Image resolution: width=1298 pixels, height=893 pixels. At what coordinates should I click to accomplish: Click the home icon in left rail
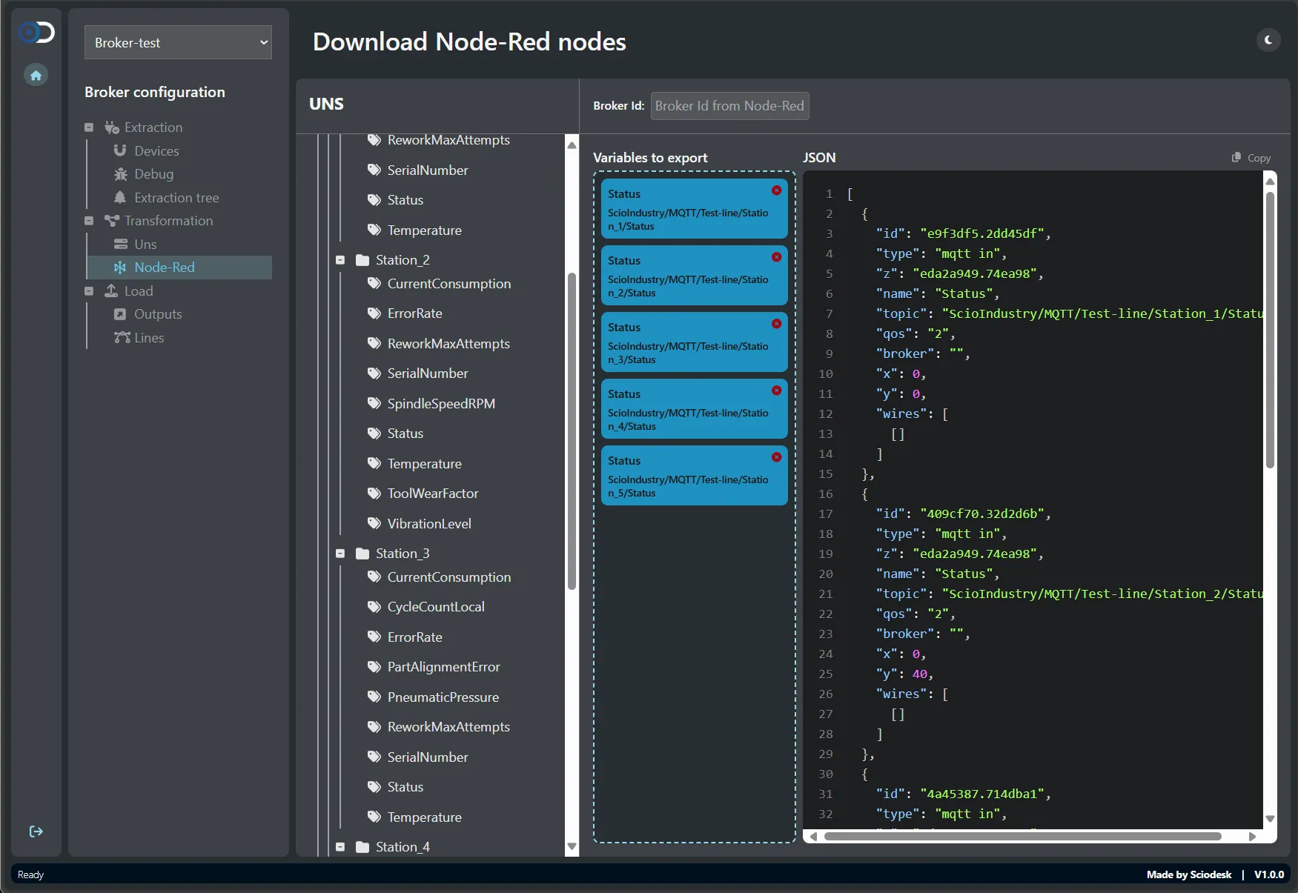pyautogui.click(x=36, y=75)
